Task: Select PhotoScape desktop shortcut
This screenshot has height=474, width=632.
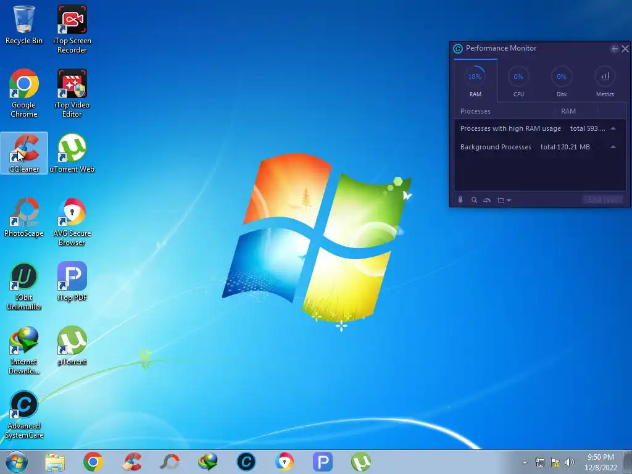Action: [24, 217]
